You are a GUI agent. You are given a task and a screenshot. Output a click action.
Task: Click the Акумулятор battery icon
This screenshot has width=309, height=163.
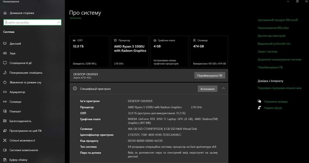point(5,92)
